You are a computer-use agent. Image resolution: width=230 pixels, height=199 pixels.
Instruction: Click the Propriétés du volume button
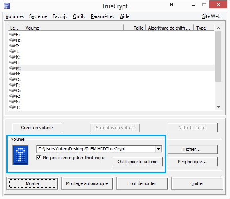(115, 128)
